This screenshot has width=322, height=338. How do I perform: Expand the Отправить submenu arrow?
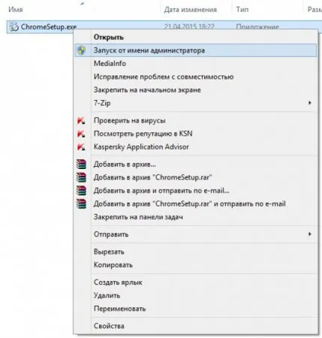[x=310, y=234]
